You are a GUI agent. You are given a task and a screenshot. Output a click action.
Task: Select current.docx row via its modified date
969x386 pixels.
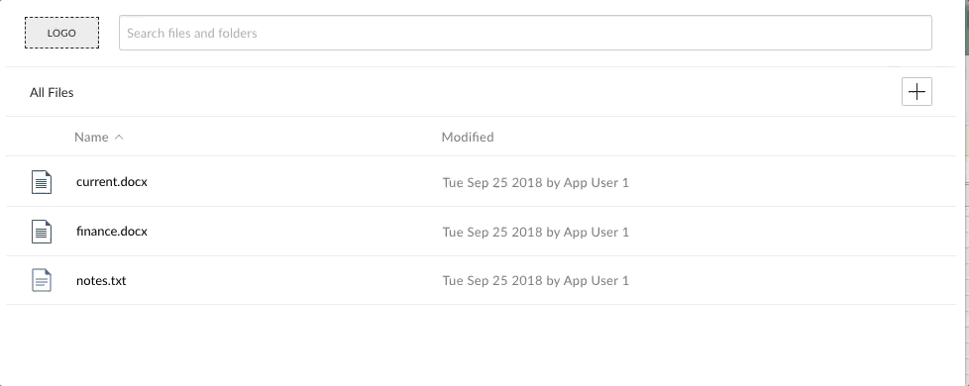tap(535, 183)
